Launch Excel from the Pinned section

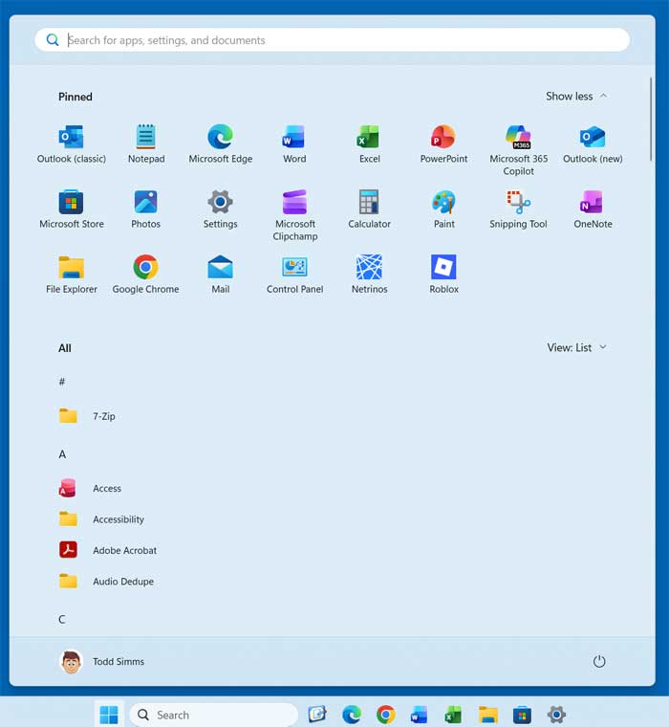coord(369,143)
